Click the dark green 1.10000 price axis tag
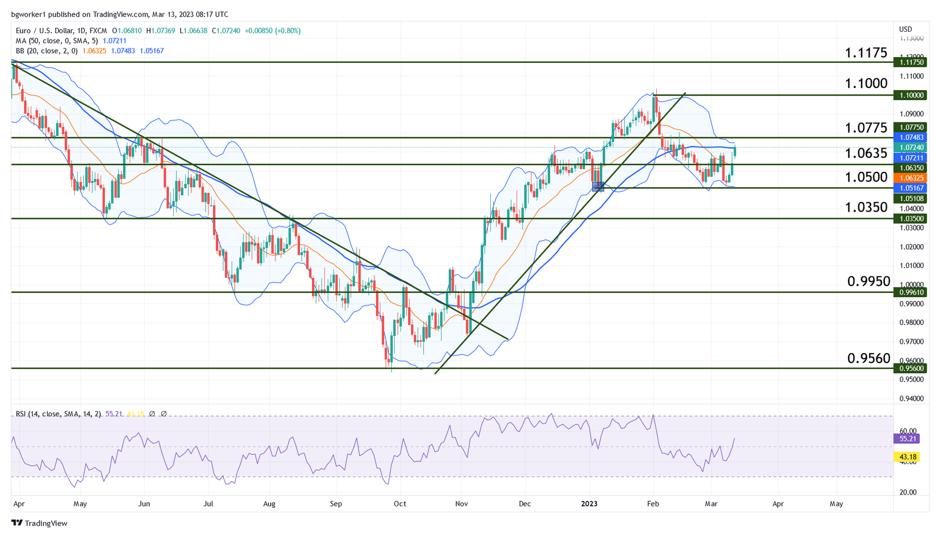This screenshot has width=940, height=538. 911,95
